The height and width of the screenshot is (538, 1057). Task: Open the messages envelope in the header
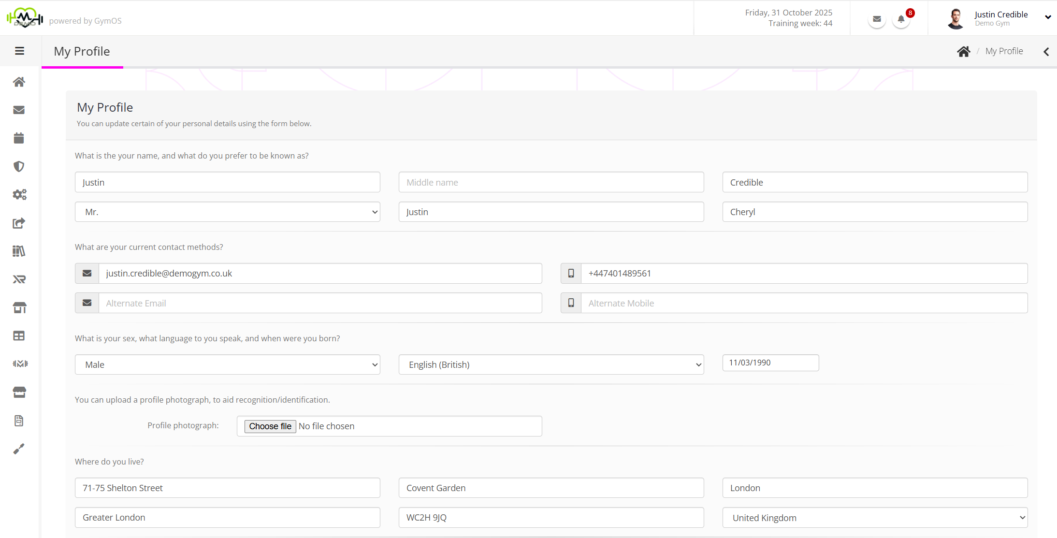coord(877,19)
